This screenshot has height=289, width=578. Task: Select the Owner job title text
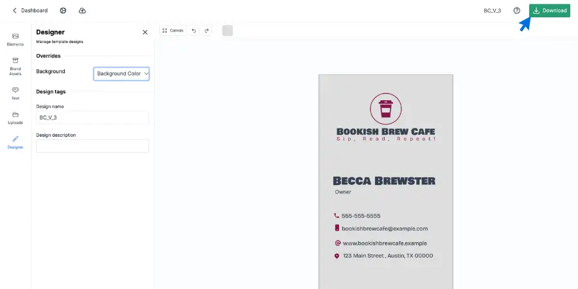343,192
